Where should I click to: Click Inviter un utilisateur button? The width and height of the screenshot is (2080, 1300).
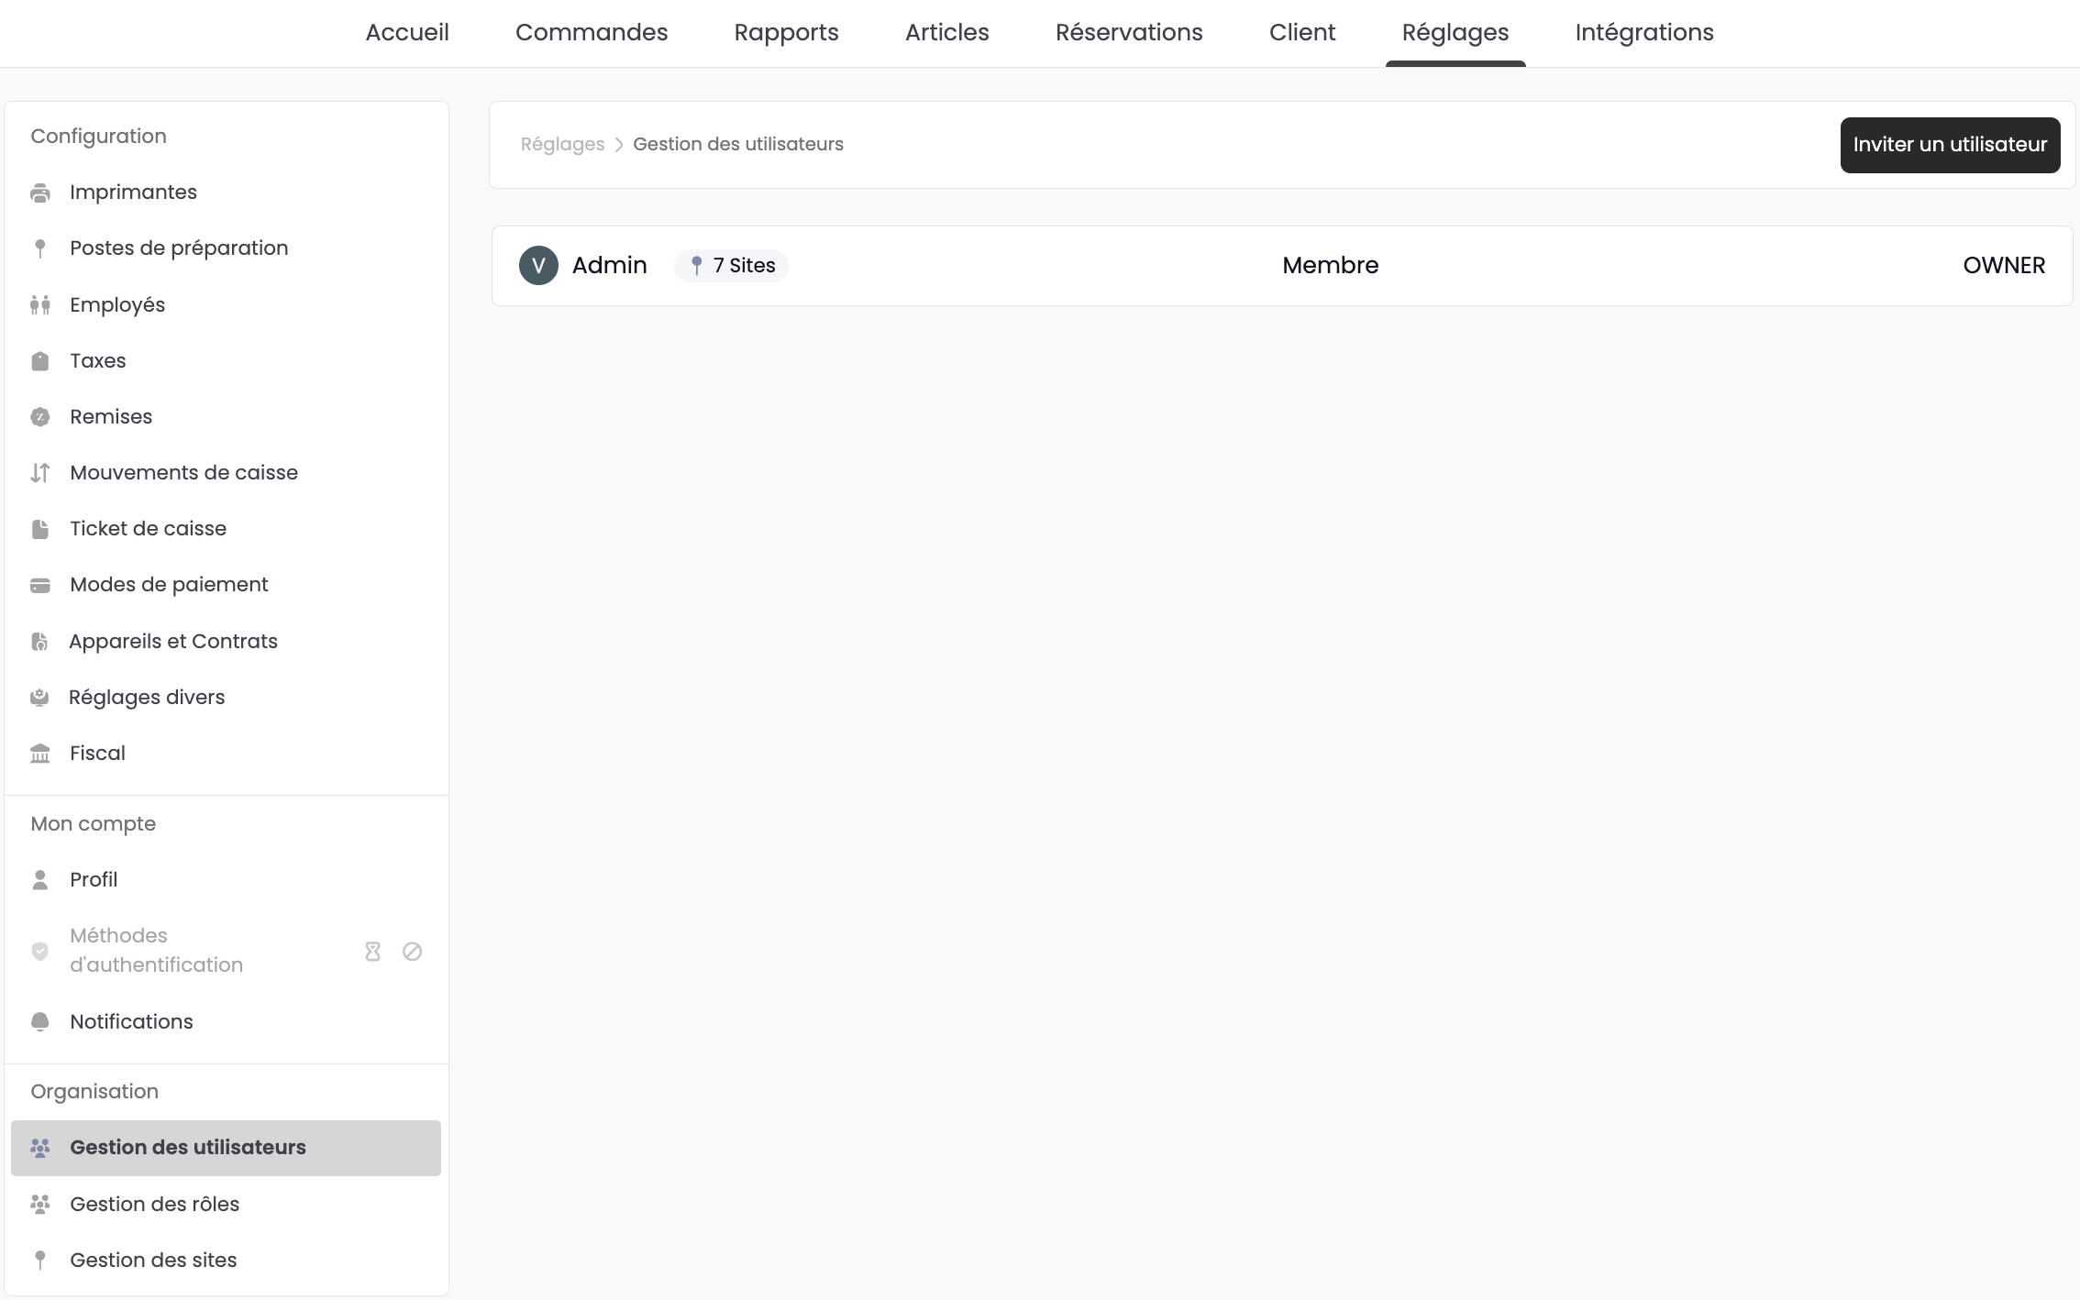point(1950,145)
